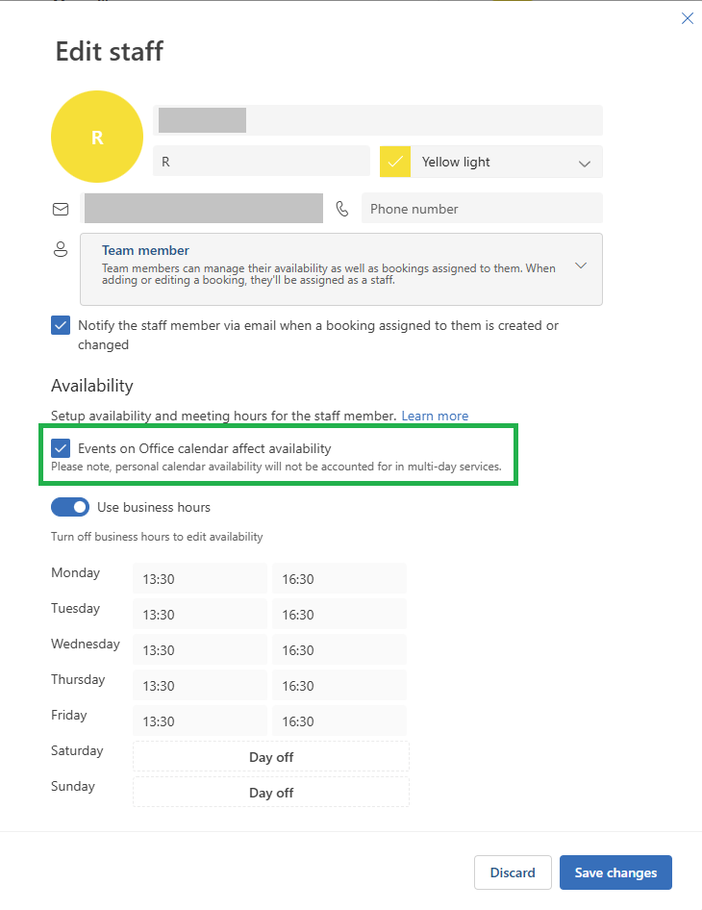
Task: Click the person role icon
Action: 61,249
